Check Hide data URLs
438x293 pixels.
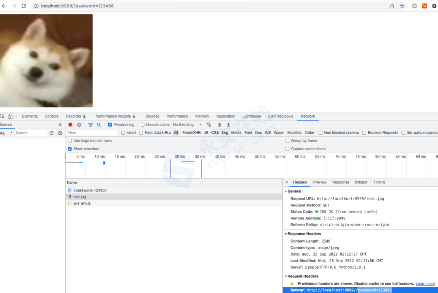pyautogui.click(x=141, y=133)
